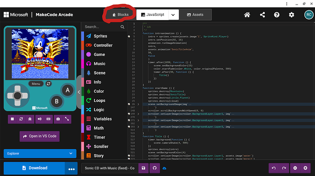
Task: Save the project with disk icon
Action: pos(143,168)
